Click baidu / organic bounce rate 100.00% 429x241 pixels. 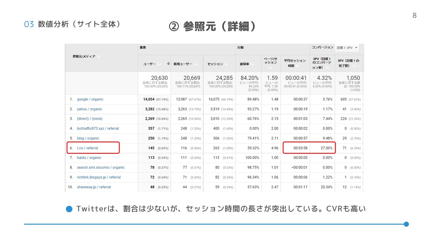click(x=252, y=158)
